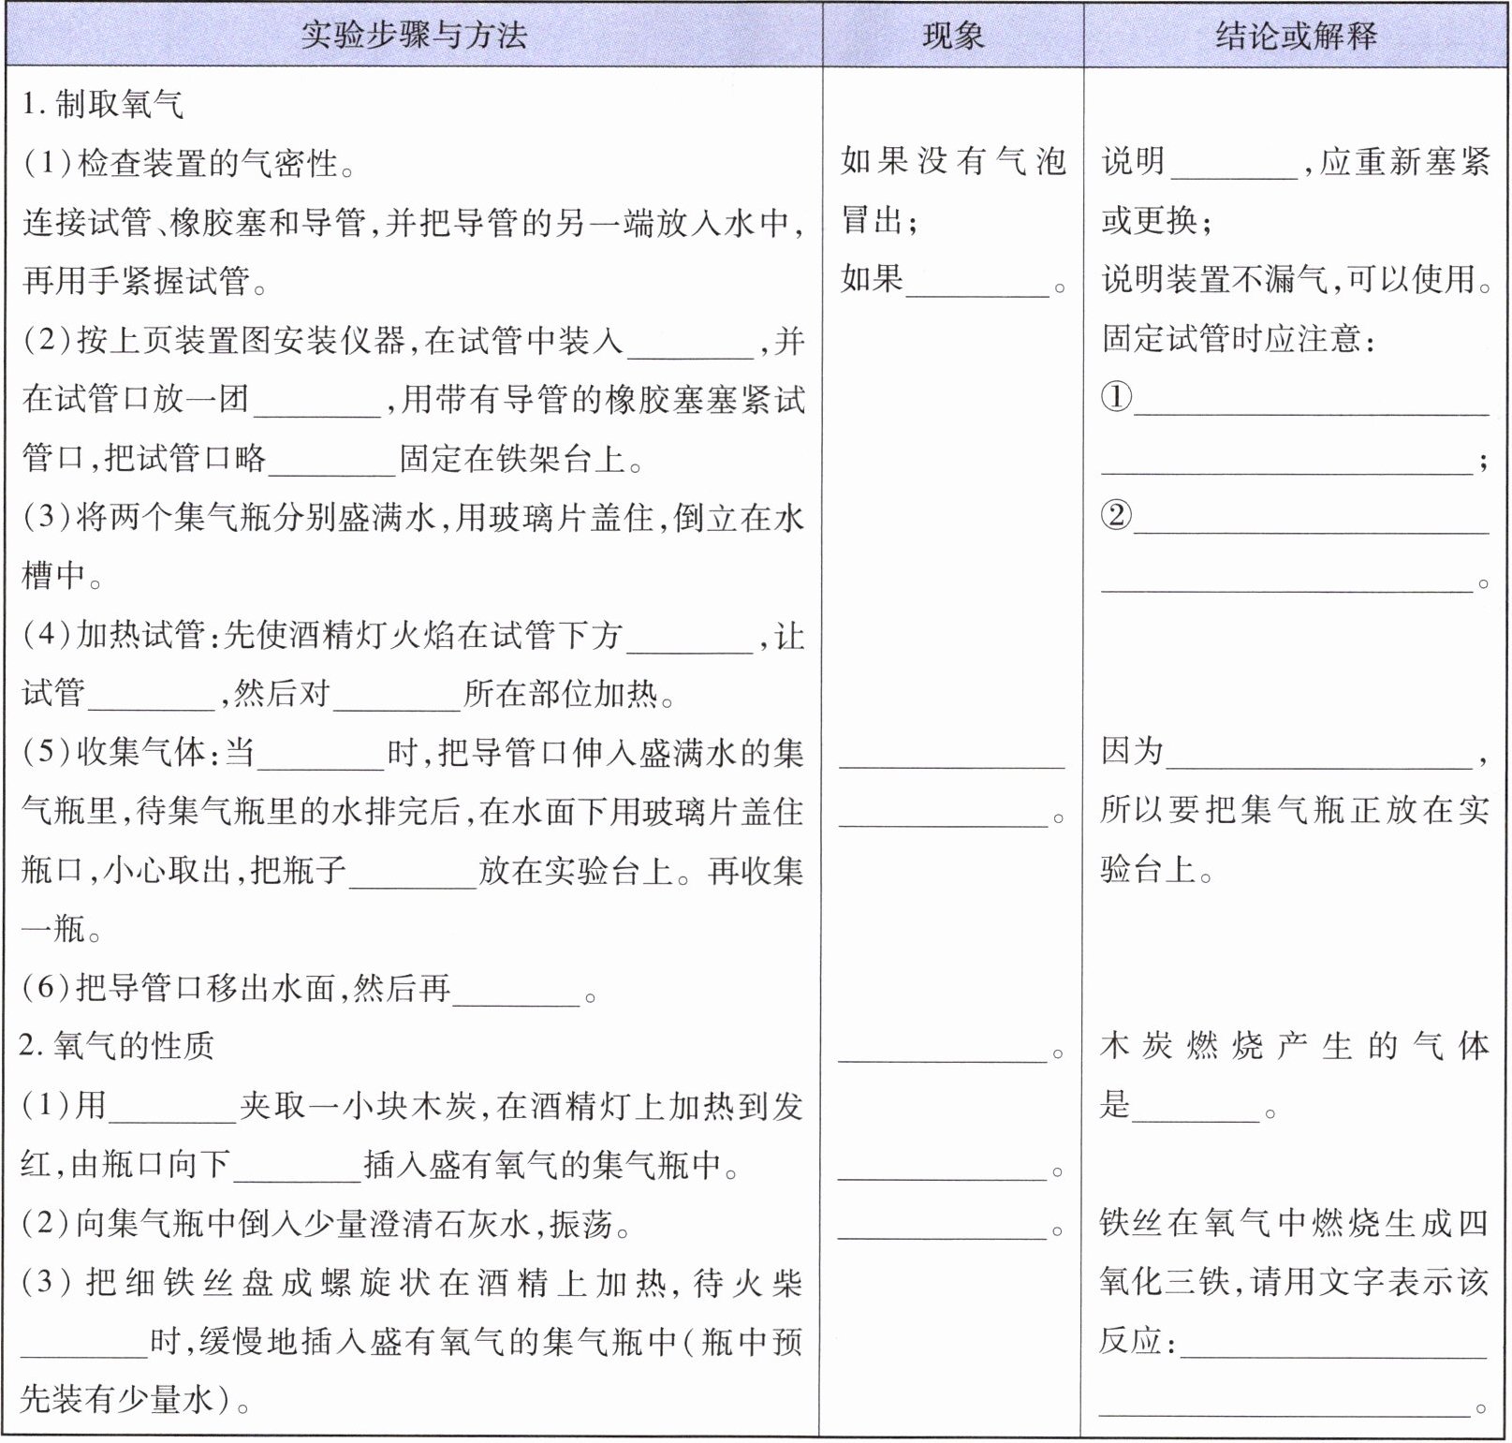The width and height of the screenshot is (1512, 1443).
Task: Click the blank after 在试管口放一团
Action: pos(317,403)
